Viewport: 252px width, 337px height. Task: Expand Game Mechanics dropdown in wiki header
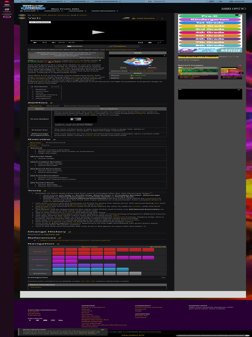coord(105,11)
